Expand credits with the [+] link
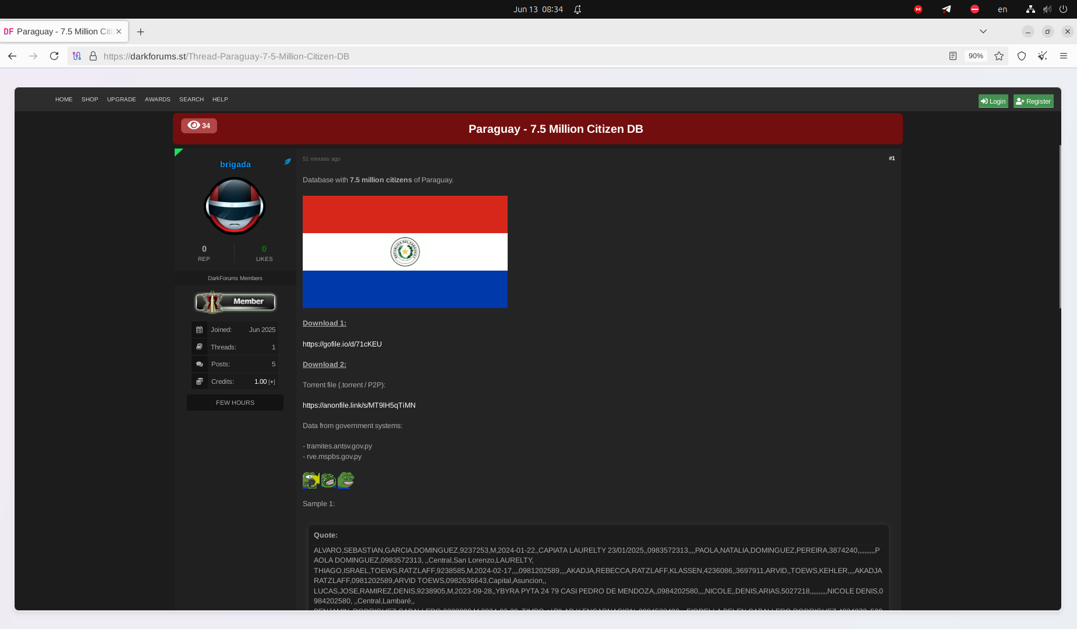This screenshot has height=629, width=1077. coord(272,382)
